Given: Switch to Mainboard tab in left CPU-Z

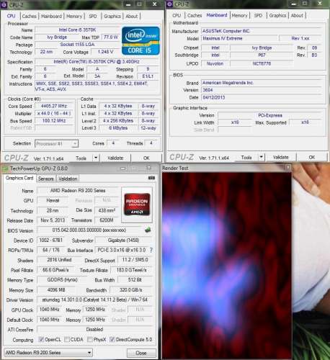Looking at the screenshot, I should [51, 16].
